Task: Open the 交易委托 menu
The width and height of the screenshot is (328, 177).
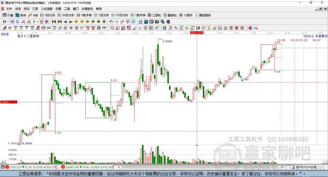Action: pyautogui.click(x=87, y=9)
